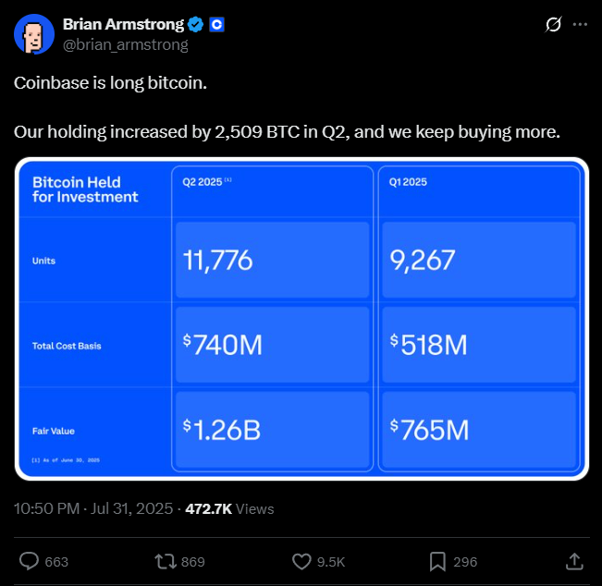Like the post with the heart icon
The width and height of the screenshot is (602, 586).
click(x=301, y=561)
